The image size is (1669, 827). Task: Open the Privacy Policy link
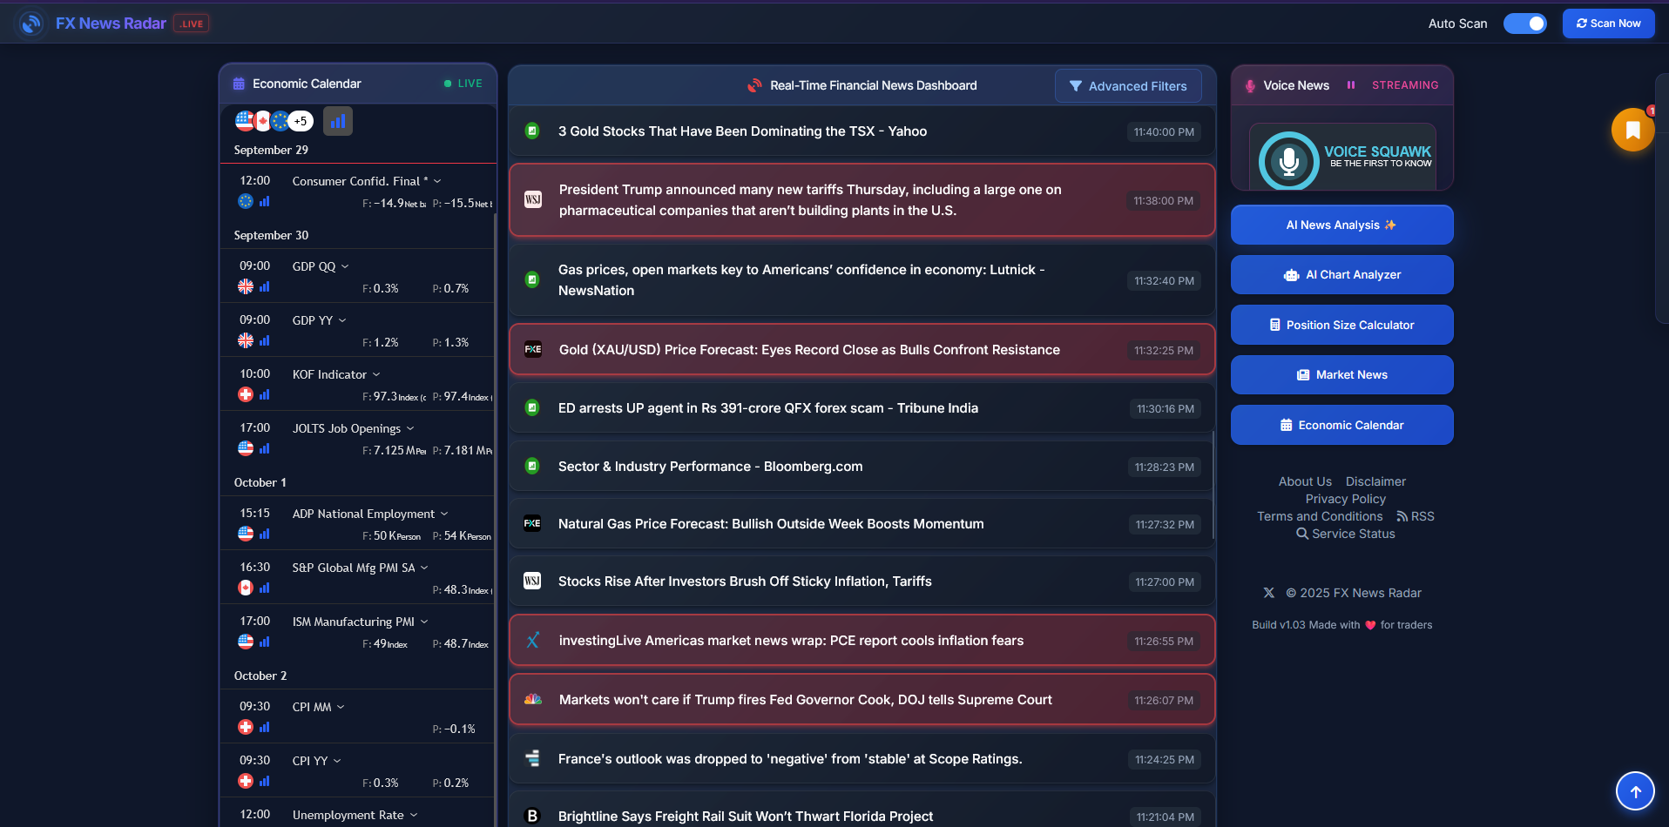click(1345, 499)
